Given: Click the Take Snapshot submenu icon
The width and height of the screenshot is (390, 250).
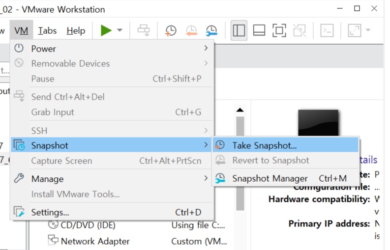Looking at the screenshot, I should [x=220, y=145].
